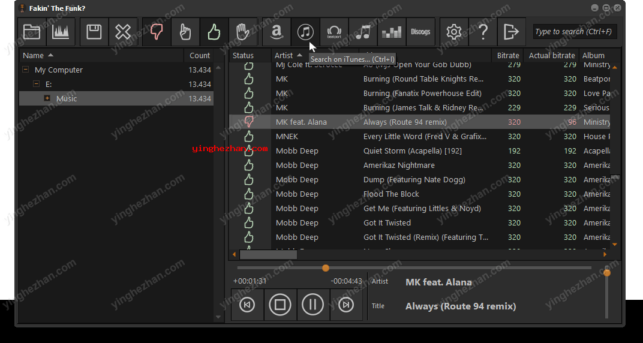
Task: Click the double music note search icon
Action: (x=363, y=32)
